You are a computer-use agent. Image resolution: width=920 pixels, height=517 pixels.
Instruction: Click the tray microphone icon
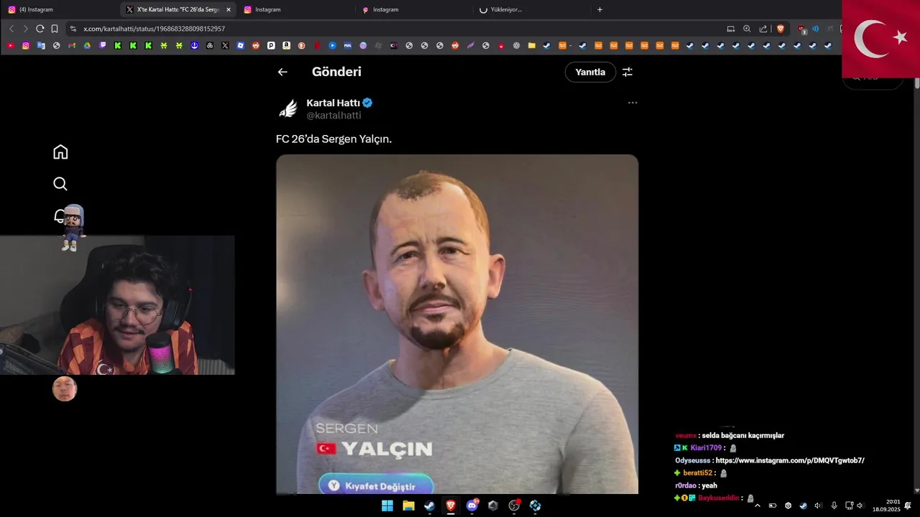click(x=834, y=506)
